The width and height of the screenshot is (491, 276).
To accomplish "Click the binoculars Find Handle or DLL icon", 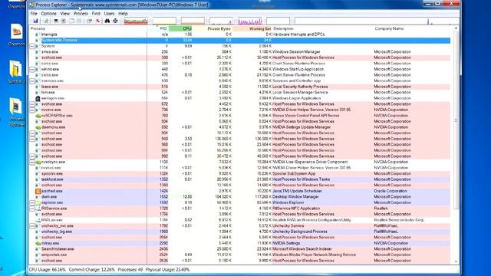I will coord(107,21).
